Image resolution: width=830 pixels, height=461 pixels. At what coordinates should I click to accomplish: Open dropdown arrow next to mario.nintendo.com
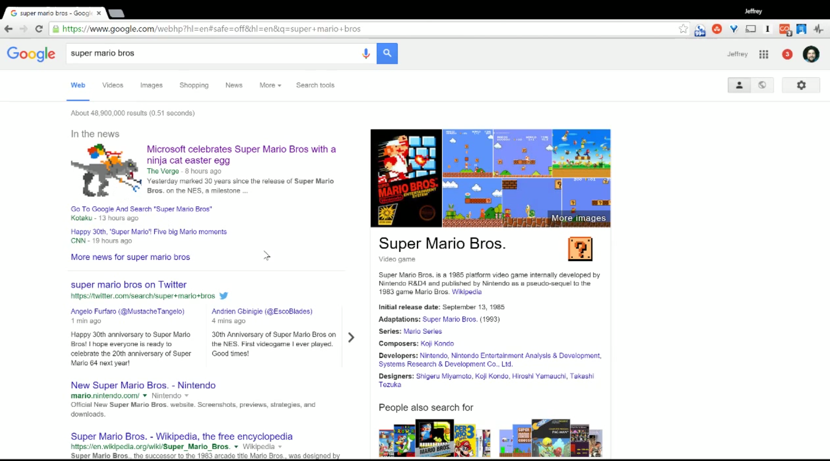tap(145, 396)
